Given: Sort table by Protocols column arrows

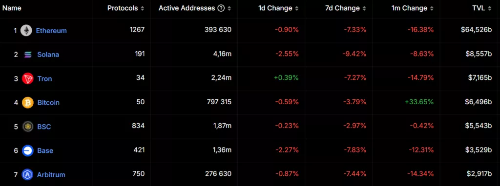Looking at the screenshot, I should (143, 9).
